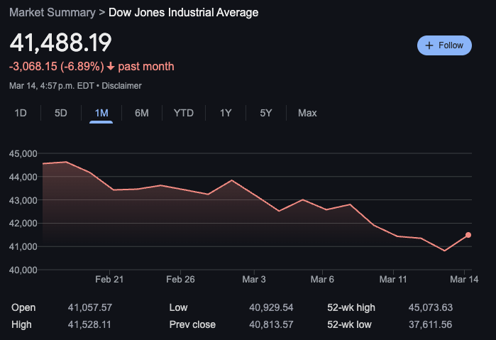Viewport: 496px width, 340px height.
Task: Click the downward arrow icon beside past month
Action: point(111,67)
